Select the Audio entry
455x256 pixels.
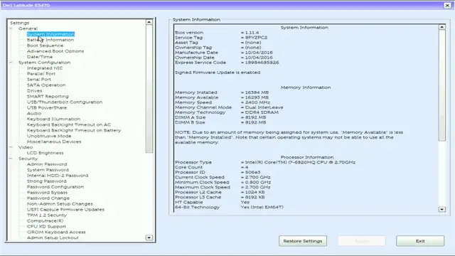click(x=34, y=114)
